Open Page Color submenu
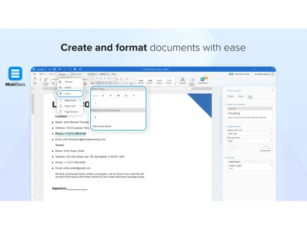 click(x=70, y=106)
